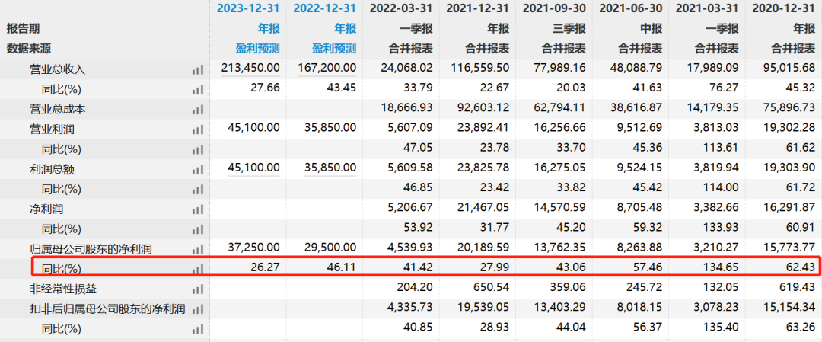Click chart icon beside 归属母公司股东的净利润

tap(198, 248)
